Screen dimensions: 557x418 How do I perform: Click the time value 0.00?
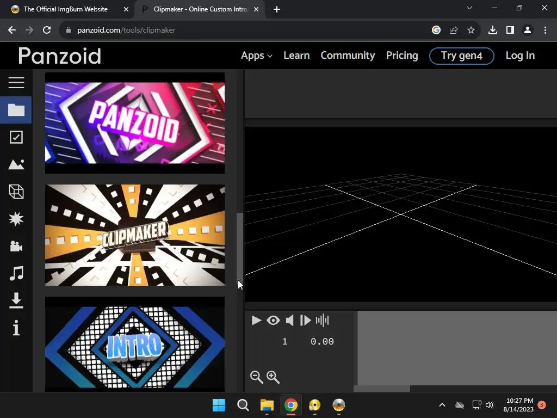coord(322,342)
